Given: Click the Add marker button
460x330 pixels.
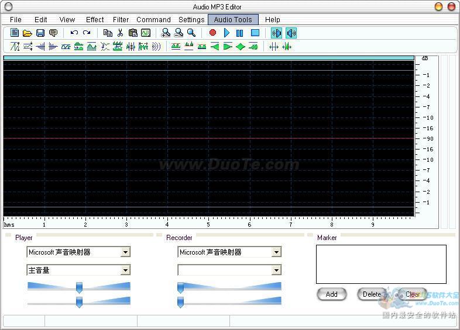Looking at the screenshot, I should (331, 294).
